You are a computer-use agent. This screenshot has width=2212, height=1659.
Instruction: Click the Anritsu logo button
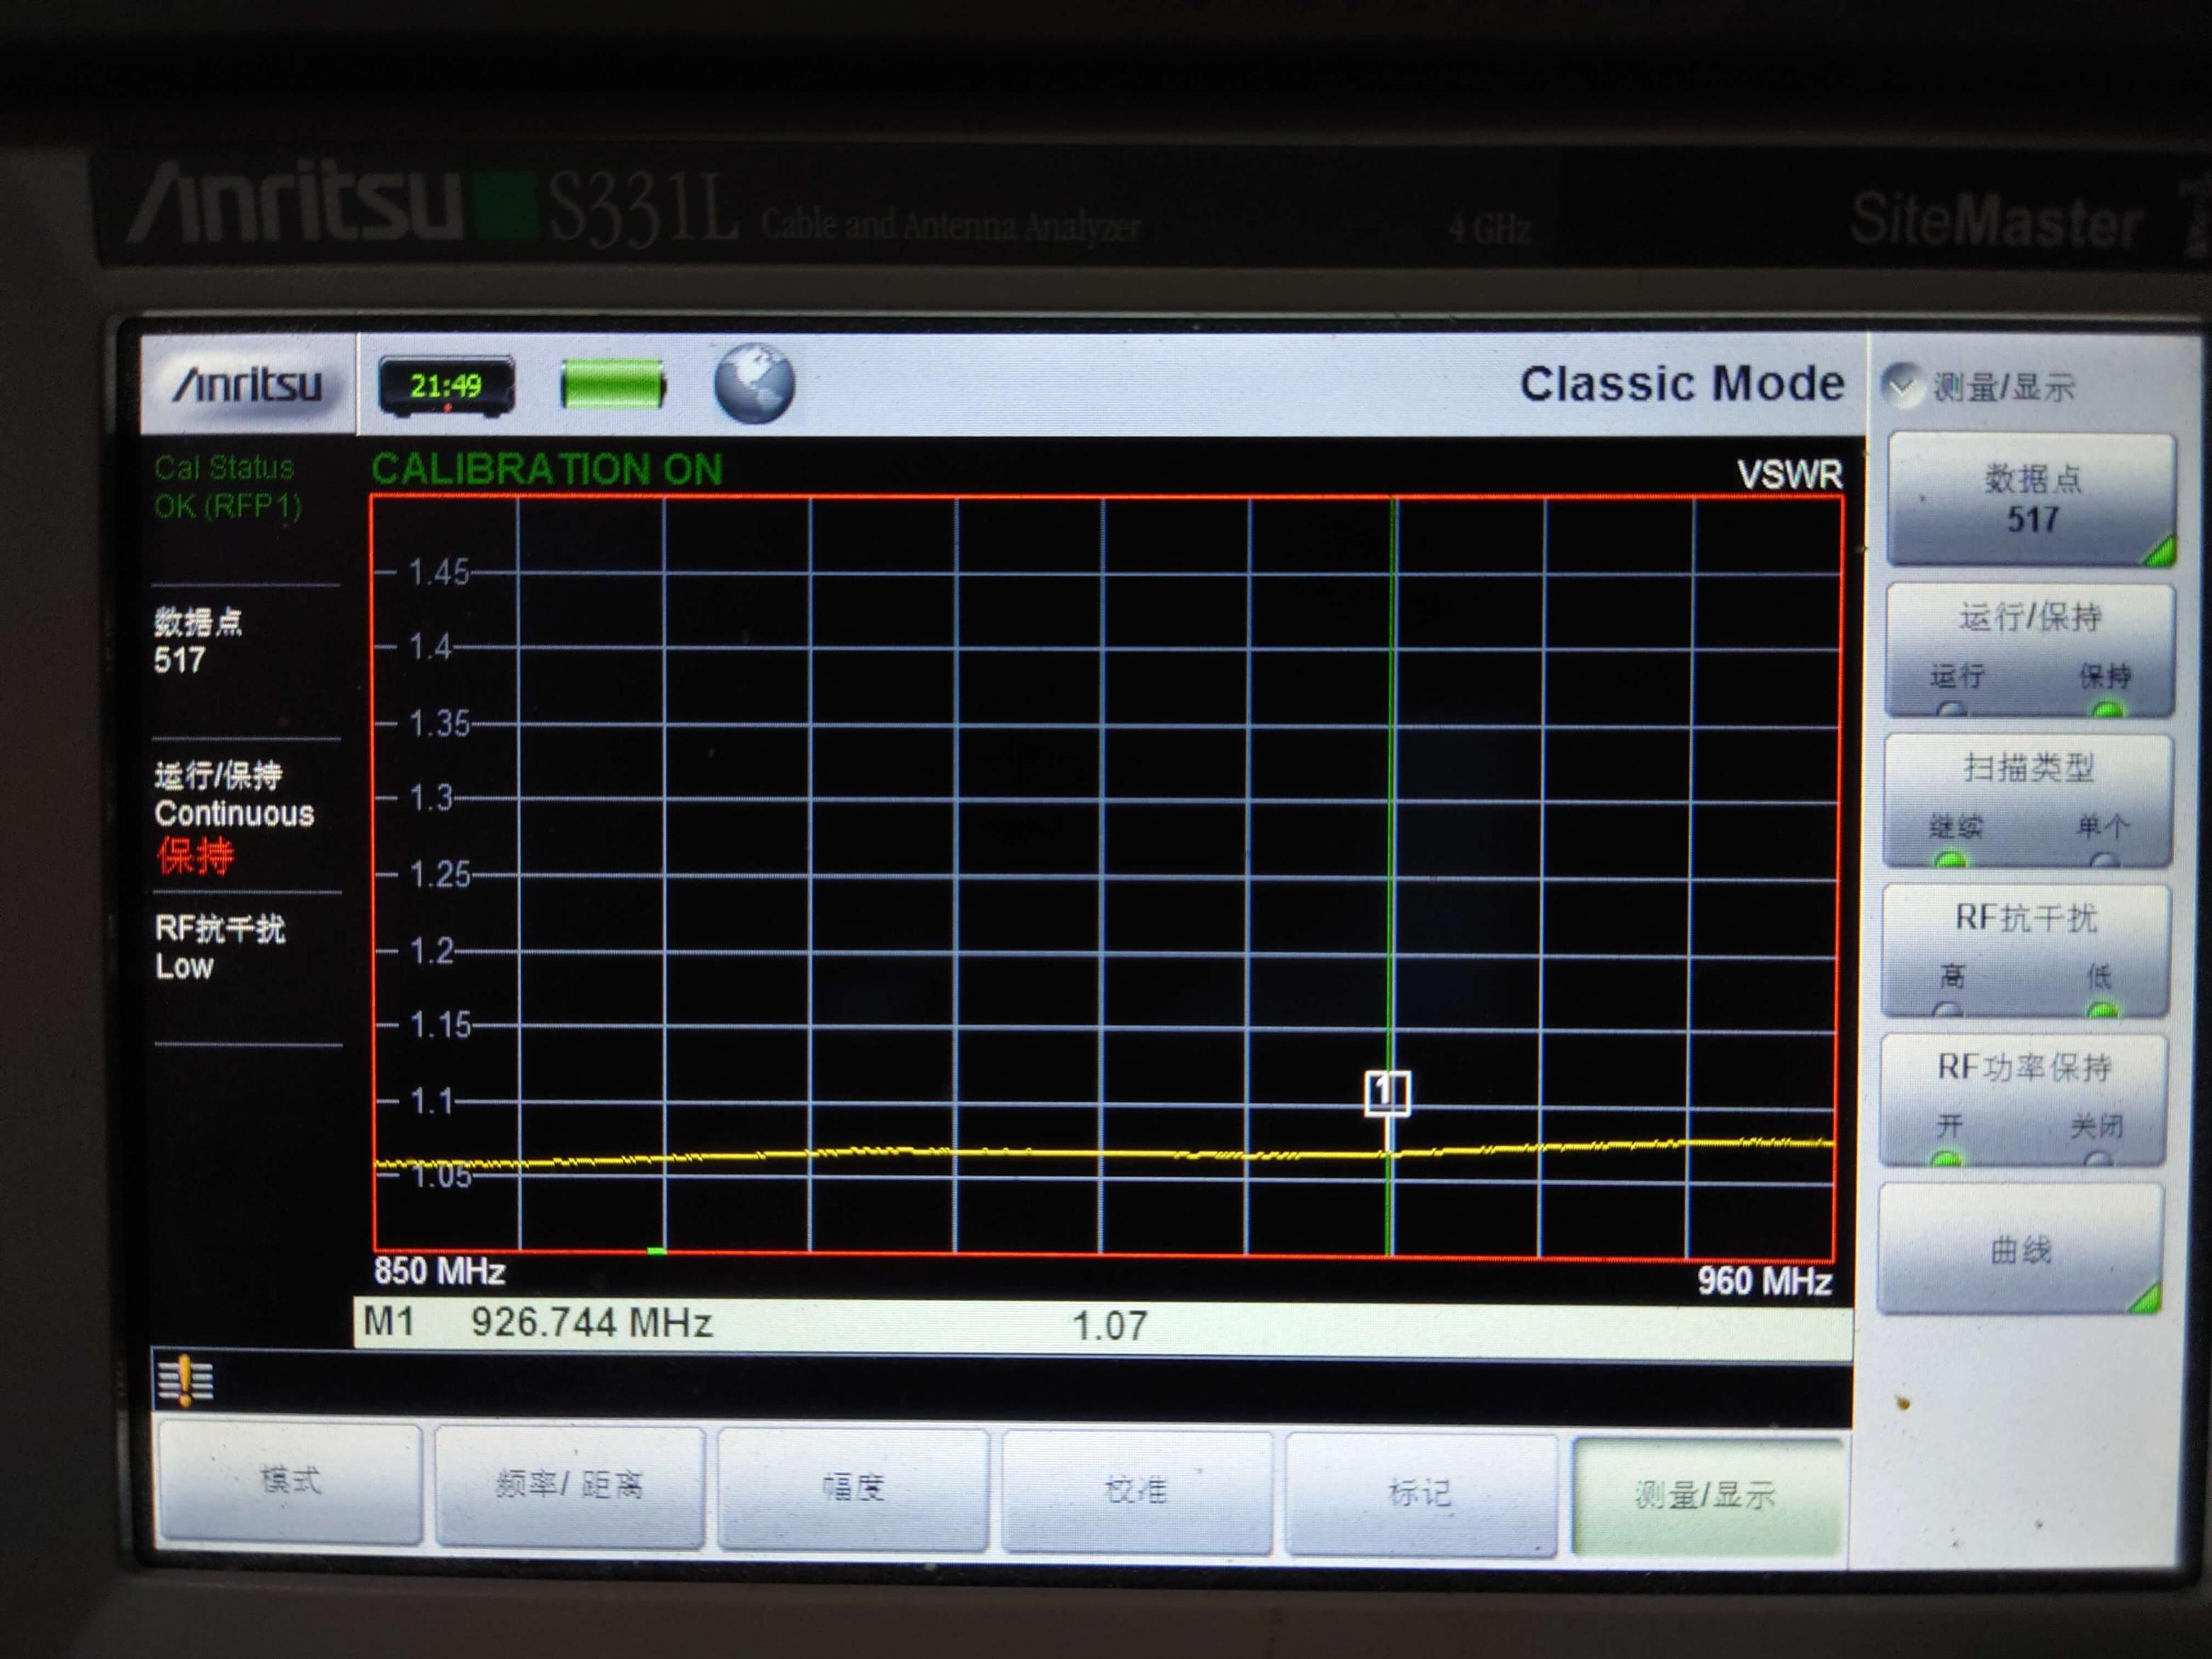point(248,385)
